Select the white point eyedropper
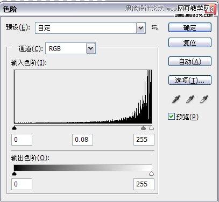219x202 pixels. [x=204, y=99]
